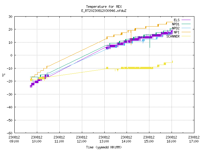200x150 pixels.
Task: Click the y-axis value 20
Action: point(10,29)
